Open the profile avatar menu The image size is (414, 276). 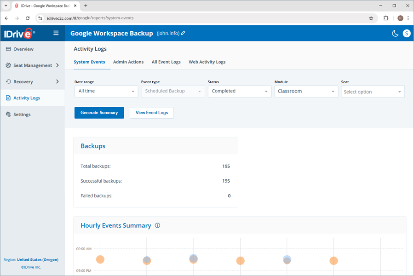(x=406, y=33)
